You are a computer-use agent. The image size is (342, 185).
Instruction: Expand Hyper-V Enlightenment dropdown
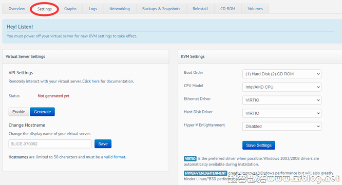281,126
